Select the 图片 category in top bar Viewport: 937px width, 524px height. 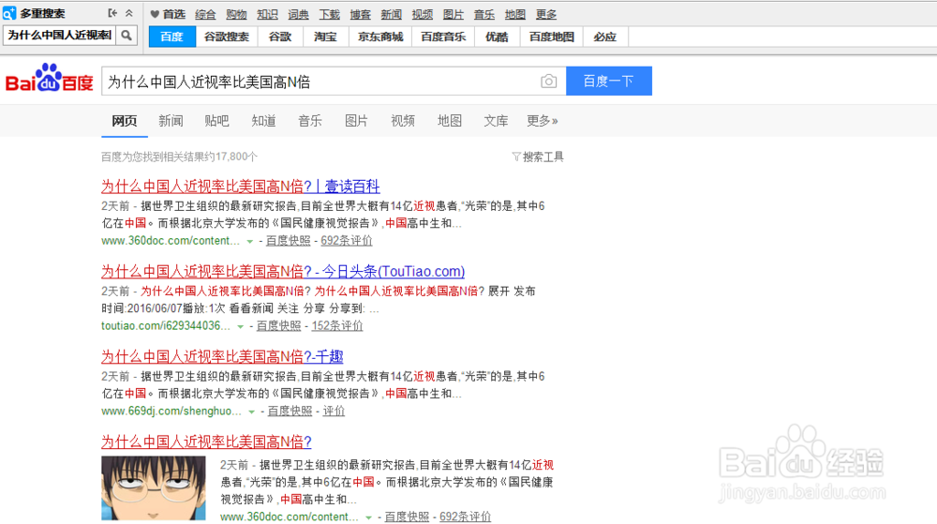tap(453, 14)
